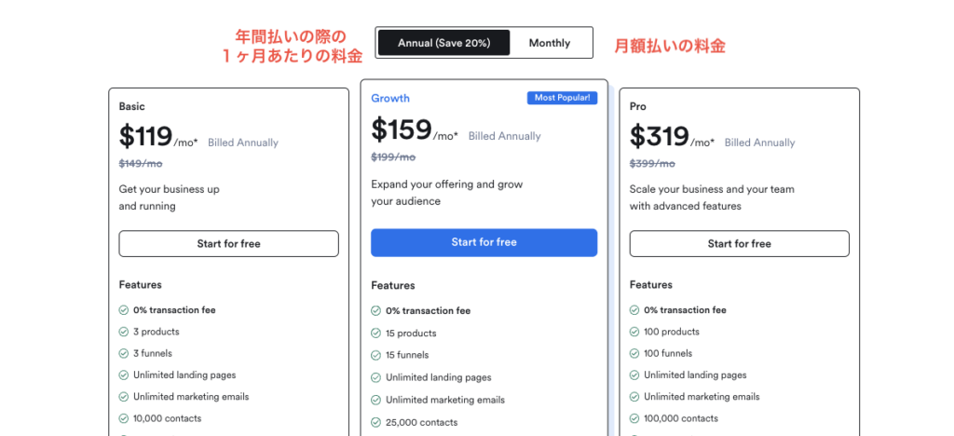Click checkmark icon beside 15 products
The image size is (954, 436).
(x=376, y=334)
